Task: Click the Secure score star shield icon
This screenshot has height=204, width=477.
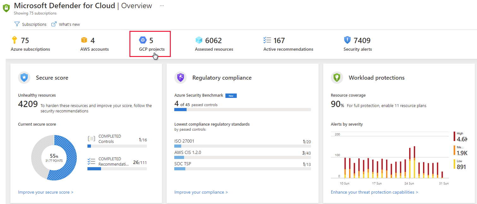Action: (24, 77)
